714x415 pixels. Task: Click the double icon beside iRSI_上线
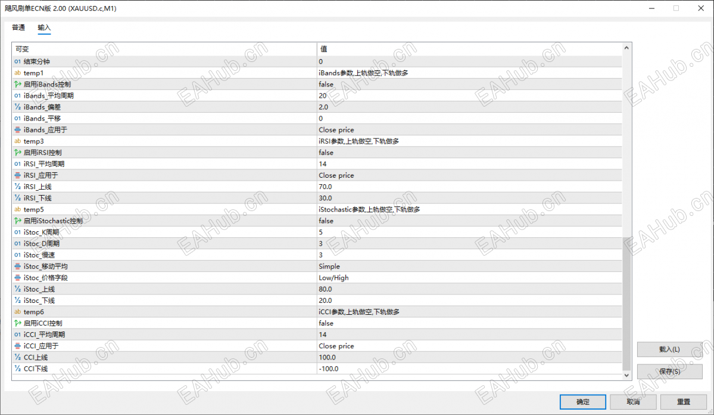pos(17,187)
